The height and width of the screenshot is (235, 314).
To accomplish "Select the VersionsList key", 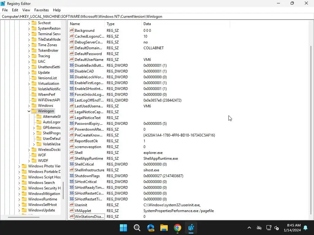I will click(x=47, y=78).
